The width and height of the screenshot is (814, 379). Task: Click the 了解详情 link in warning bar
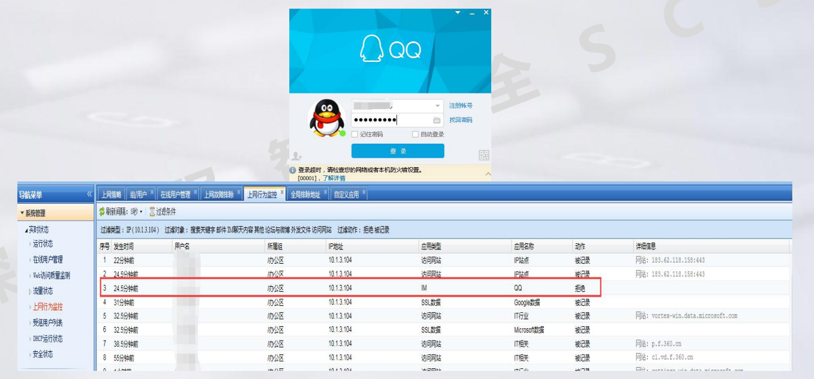(334, 178)
